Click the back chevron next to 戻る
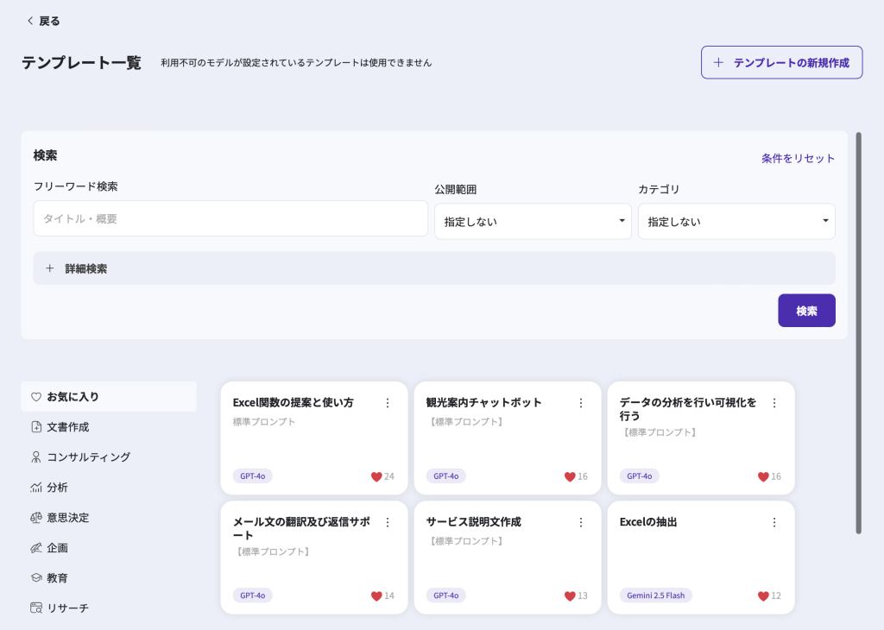 coord(30,21)
